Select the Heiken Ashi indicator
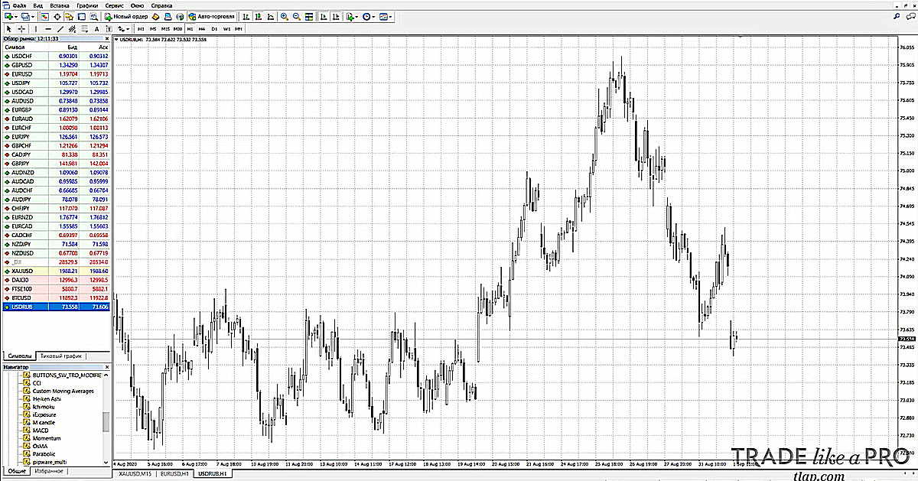Viewport: 918px width, 481px height. [47, 398]
